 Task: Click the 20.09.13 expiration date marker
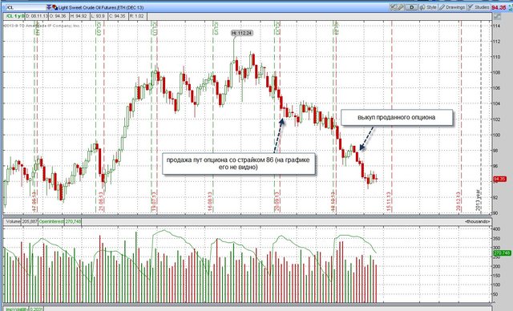277,202
